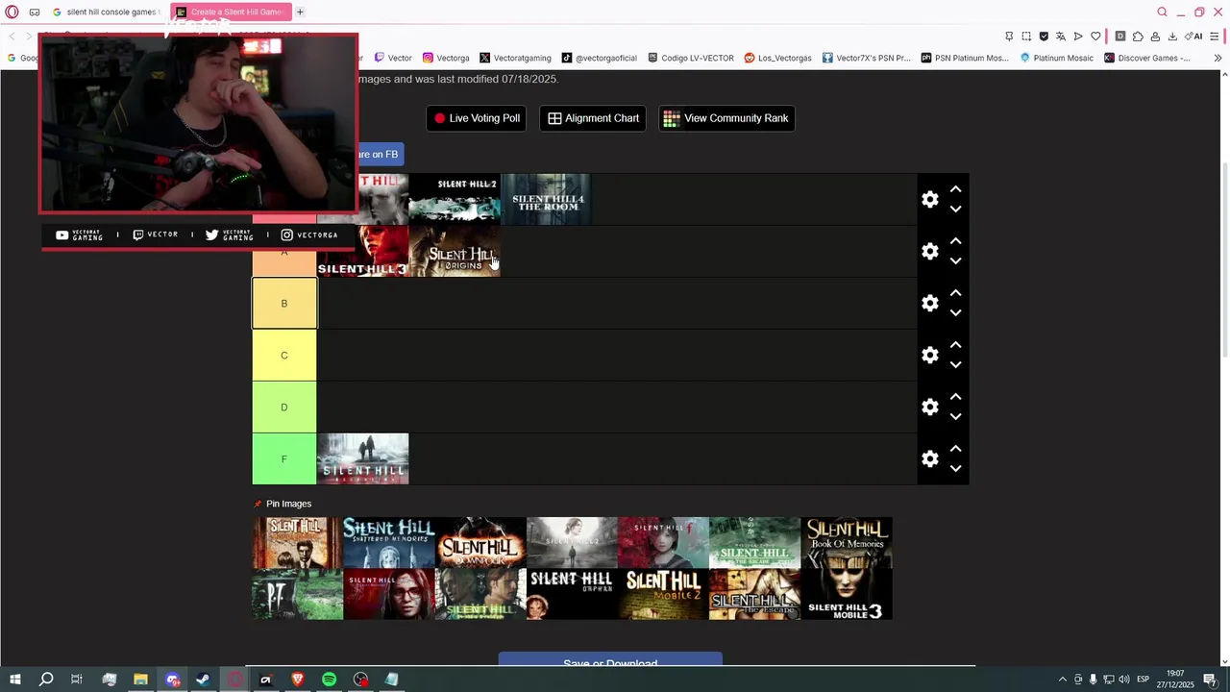Pick the Silent Hill Downpour image
1230x692 pixels.
click(480, 543)
